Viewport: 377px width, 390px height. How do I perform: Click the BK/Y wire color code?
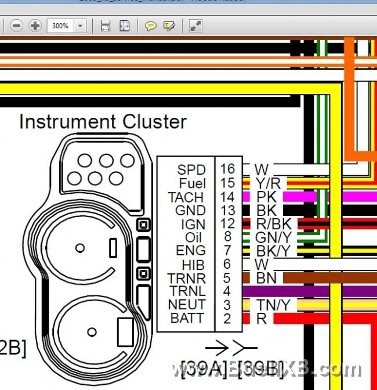(x=274, y=251)
